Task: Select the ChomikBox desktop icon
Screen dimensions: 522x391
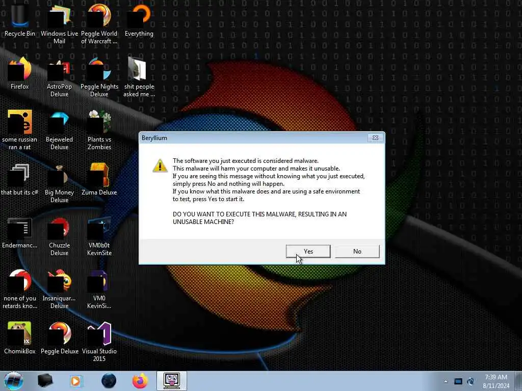Action: pyautogui.click(x=20, y=338)
